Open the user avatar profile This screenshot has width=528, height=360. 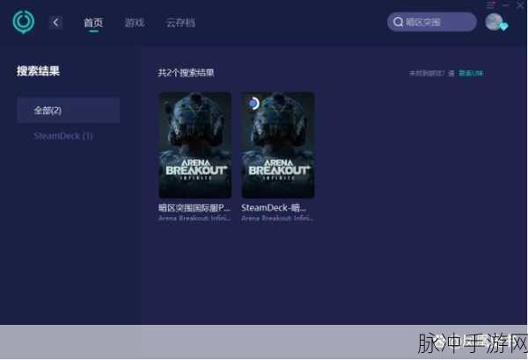tap(495, 22)
